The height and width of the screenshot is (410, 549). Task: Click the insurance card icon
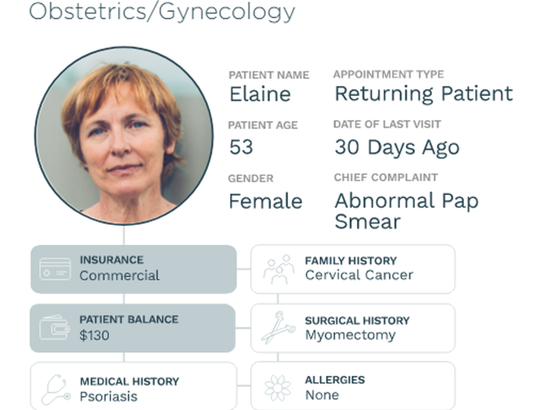click(x=55, y=269)
